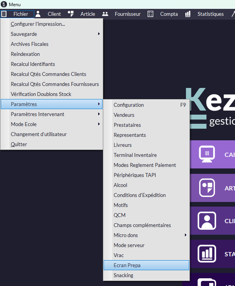Click the Compta calculator icon
The height and width of the screenshot is (286, 235).
[x=150, y=14]
